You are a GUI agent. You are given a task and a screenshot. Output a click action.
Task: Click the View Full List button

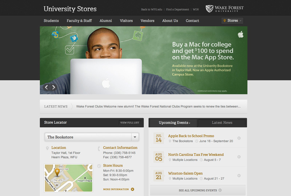129,123
